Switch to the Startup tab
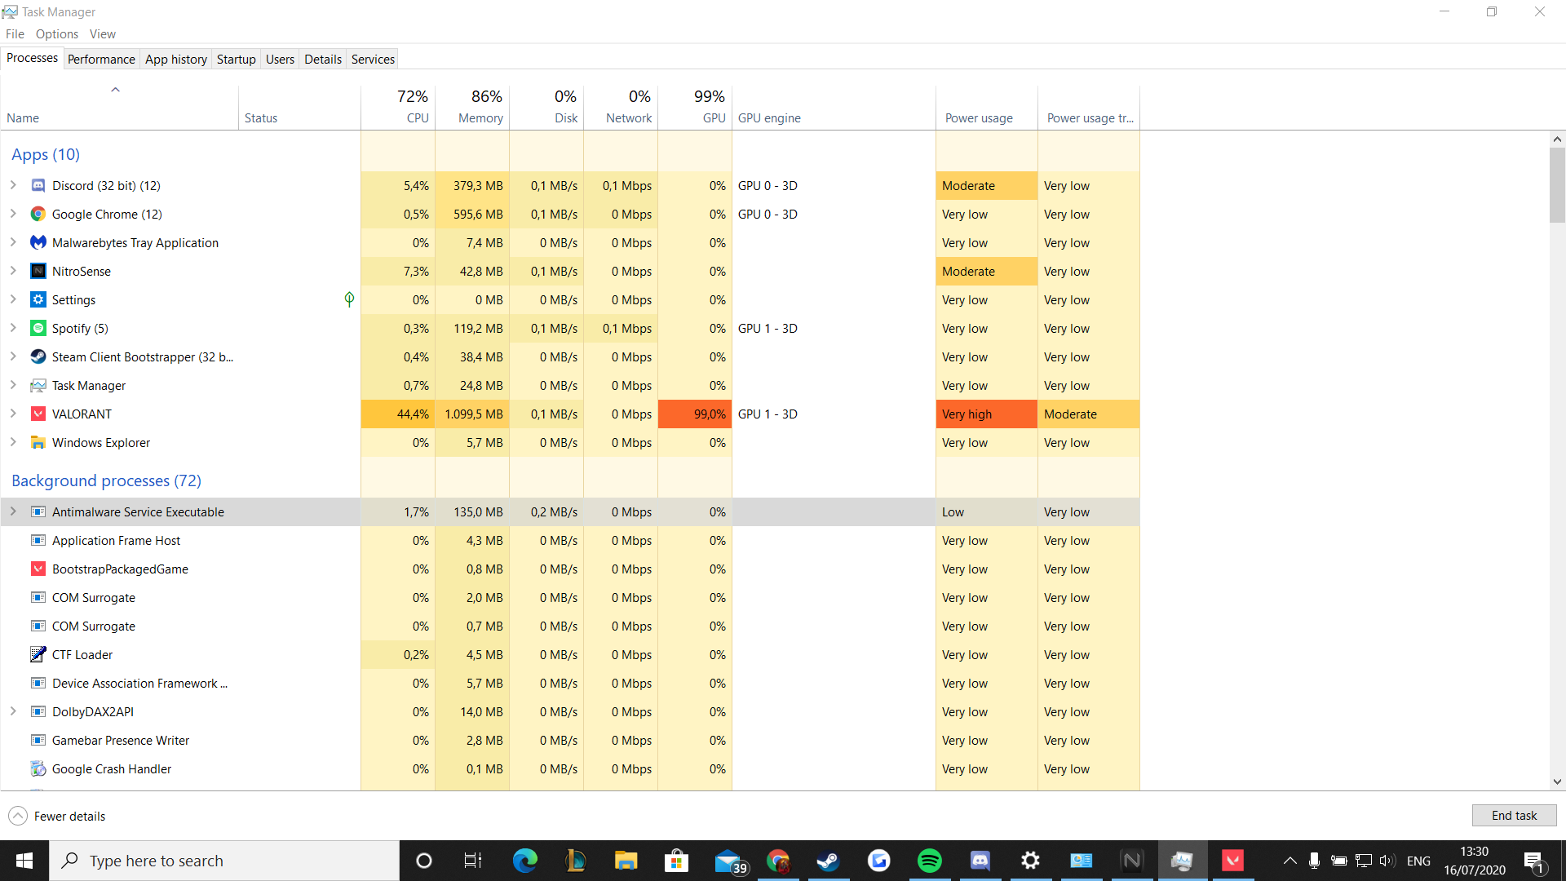The image size is (1566, 881). click(x=237, y=60)
